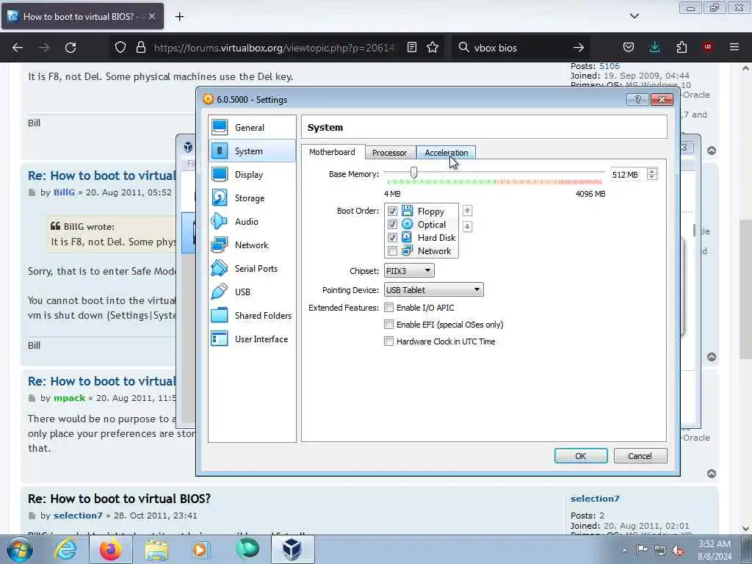Open Serial Ports connector icon
This screenshot has height=564, width=752.
coord(220,268)
